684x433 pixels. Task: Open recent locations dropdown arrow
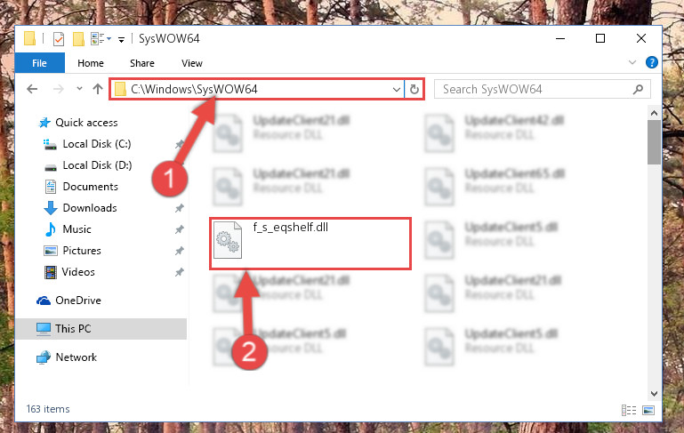click(79, 89)
